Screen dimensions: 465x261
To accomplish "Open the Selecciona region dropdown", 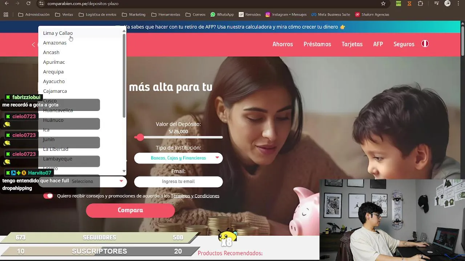I will click(x=82, y=181).
